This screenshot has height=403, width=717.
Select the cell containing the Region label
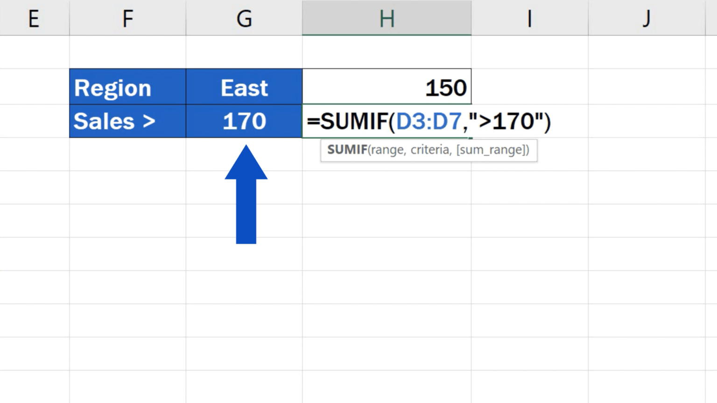pyautogui.click(x=127, y=87)
